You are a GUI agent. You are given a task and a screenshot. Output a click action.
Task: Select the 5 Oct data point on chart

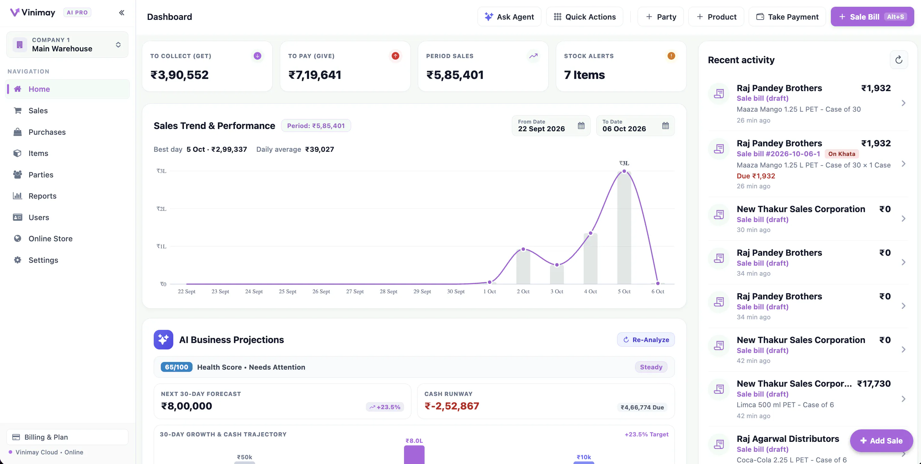(x=624, y=171)
